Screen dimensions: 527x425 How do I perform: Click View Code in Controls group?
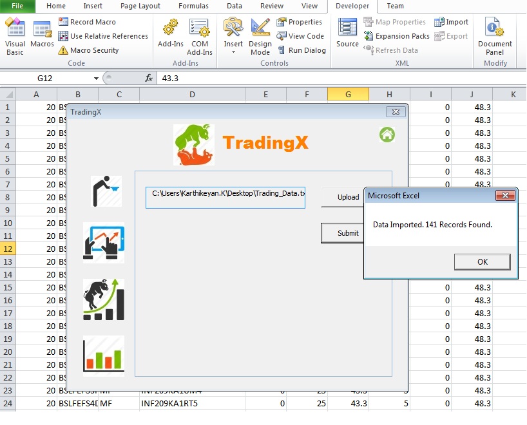[x=300, y=36]
